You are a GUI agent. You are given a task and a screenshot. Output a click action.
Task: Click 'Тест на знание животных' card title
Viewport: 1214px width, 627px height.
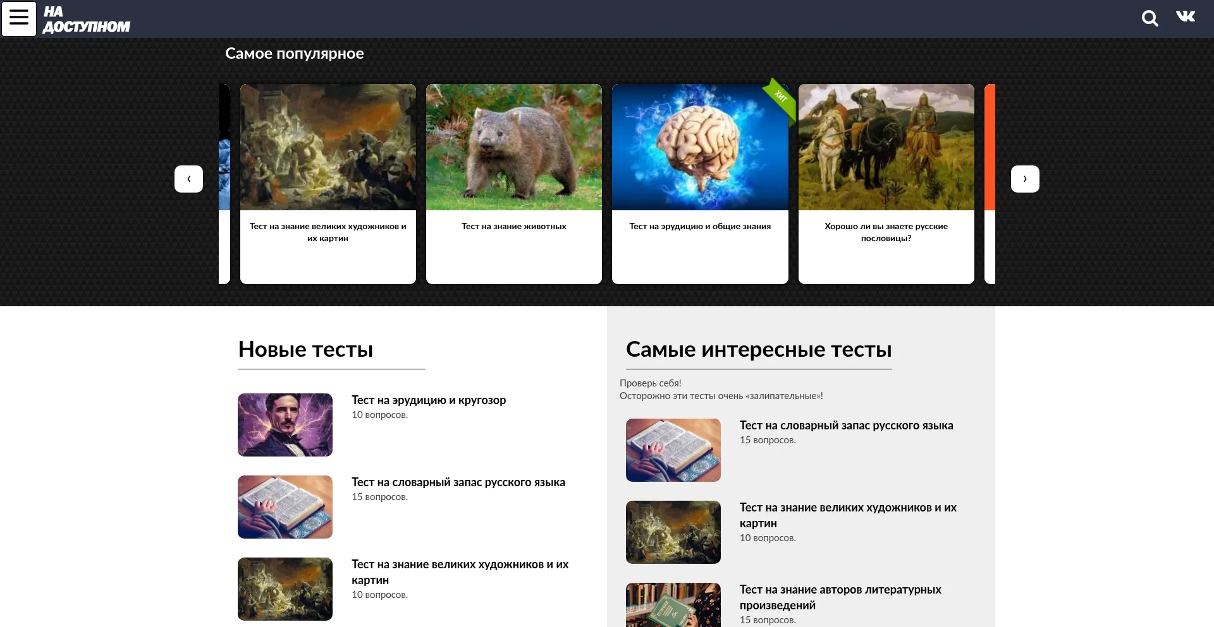513,227
